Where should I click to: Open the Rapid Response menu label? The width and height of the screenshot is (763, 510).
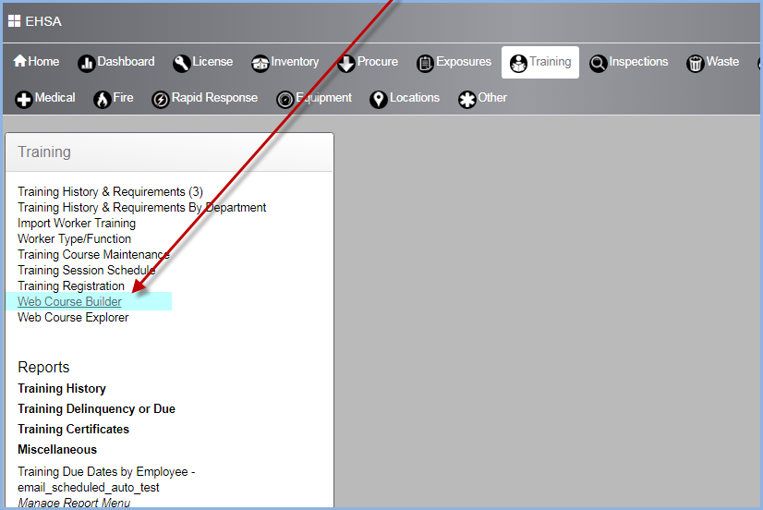[x=214, y=97]
